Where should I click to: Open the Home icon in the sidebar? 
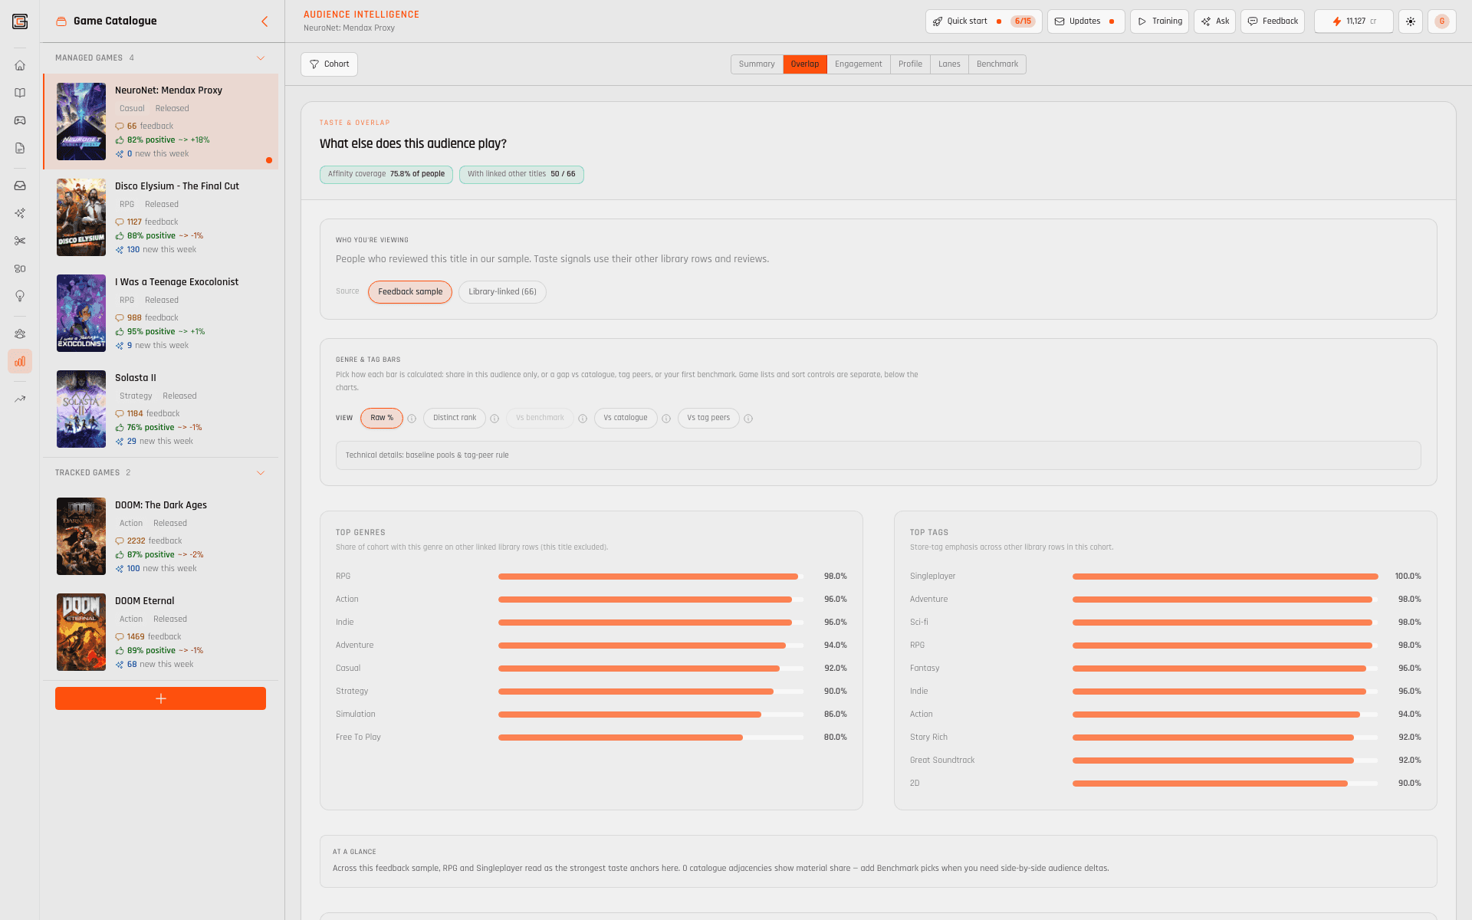(20, 66)
